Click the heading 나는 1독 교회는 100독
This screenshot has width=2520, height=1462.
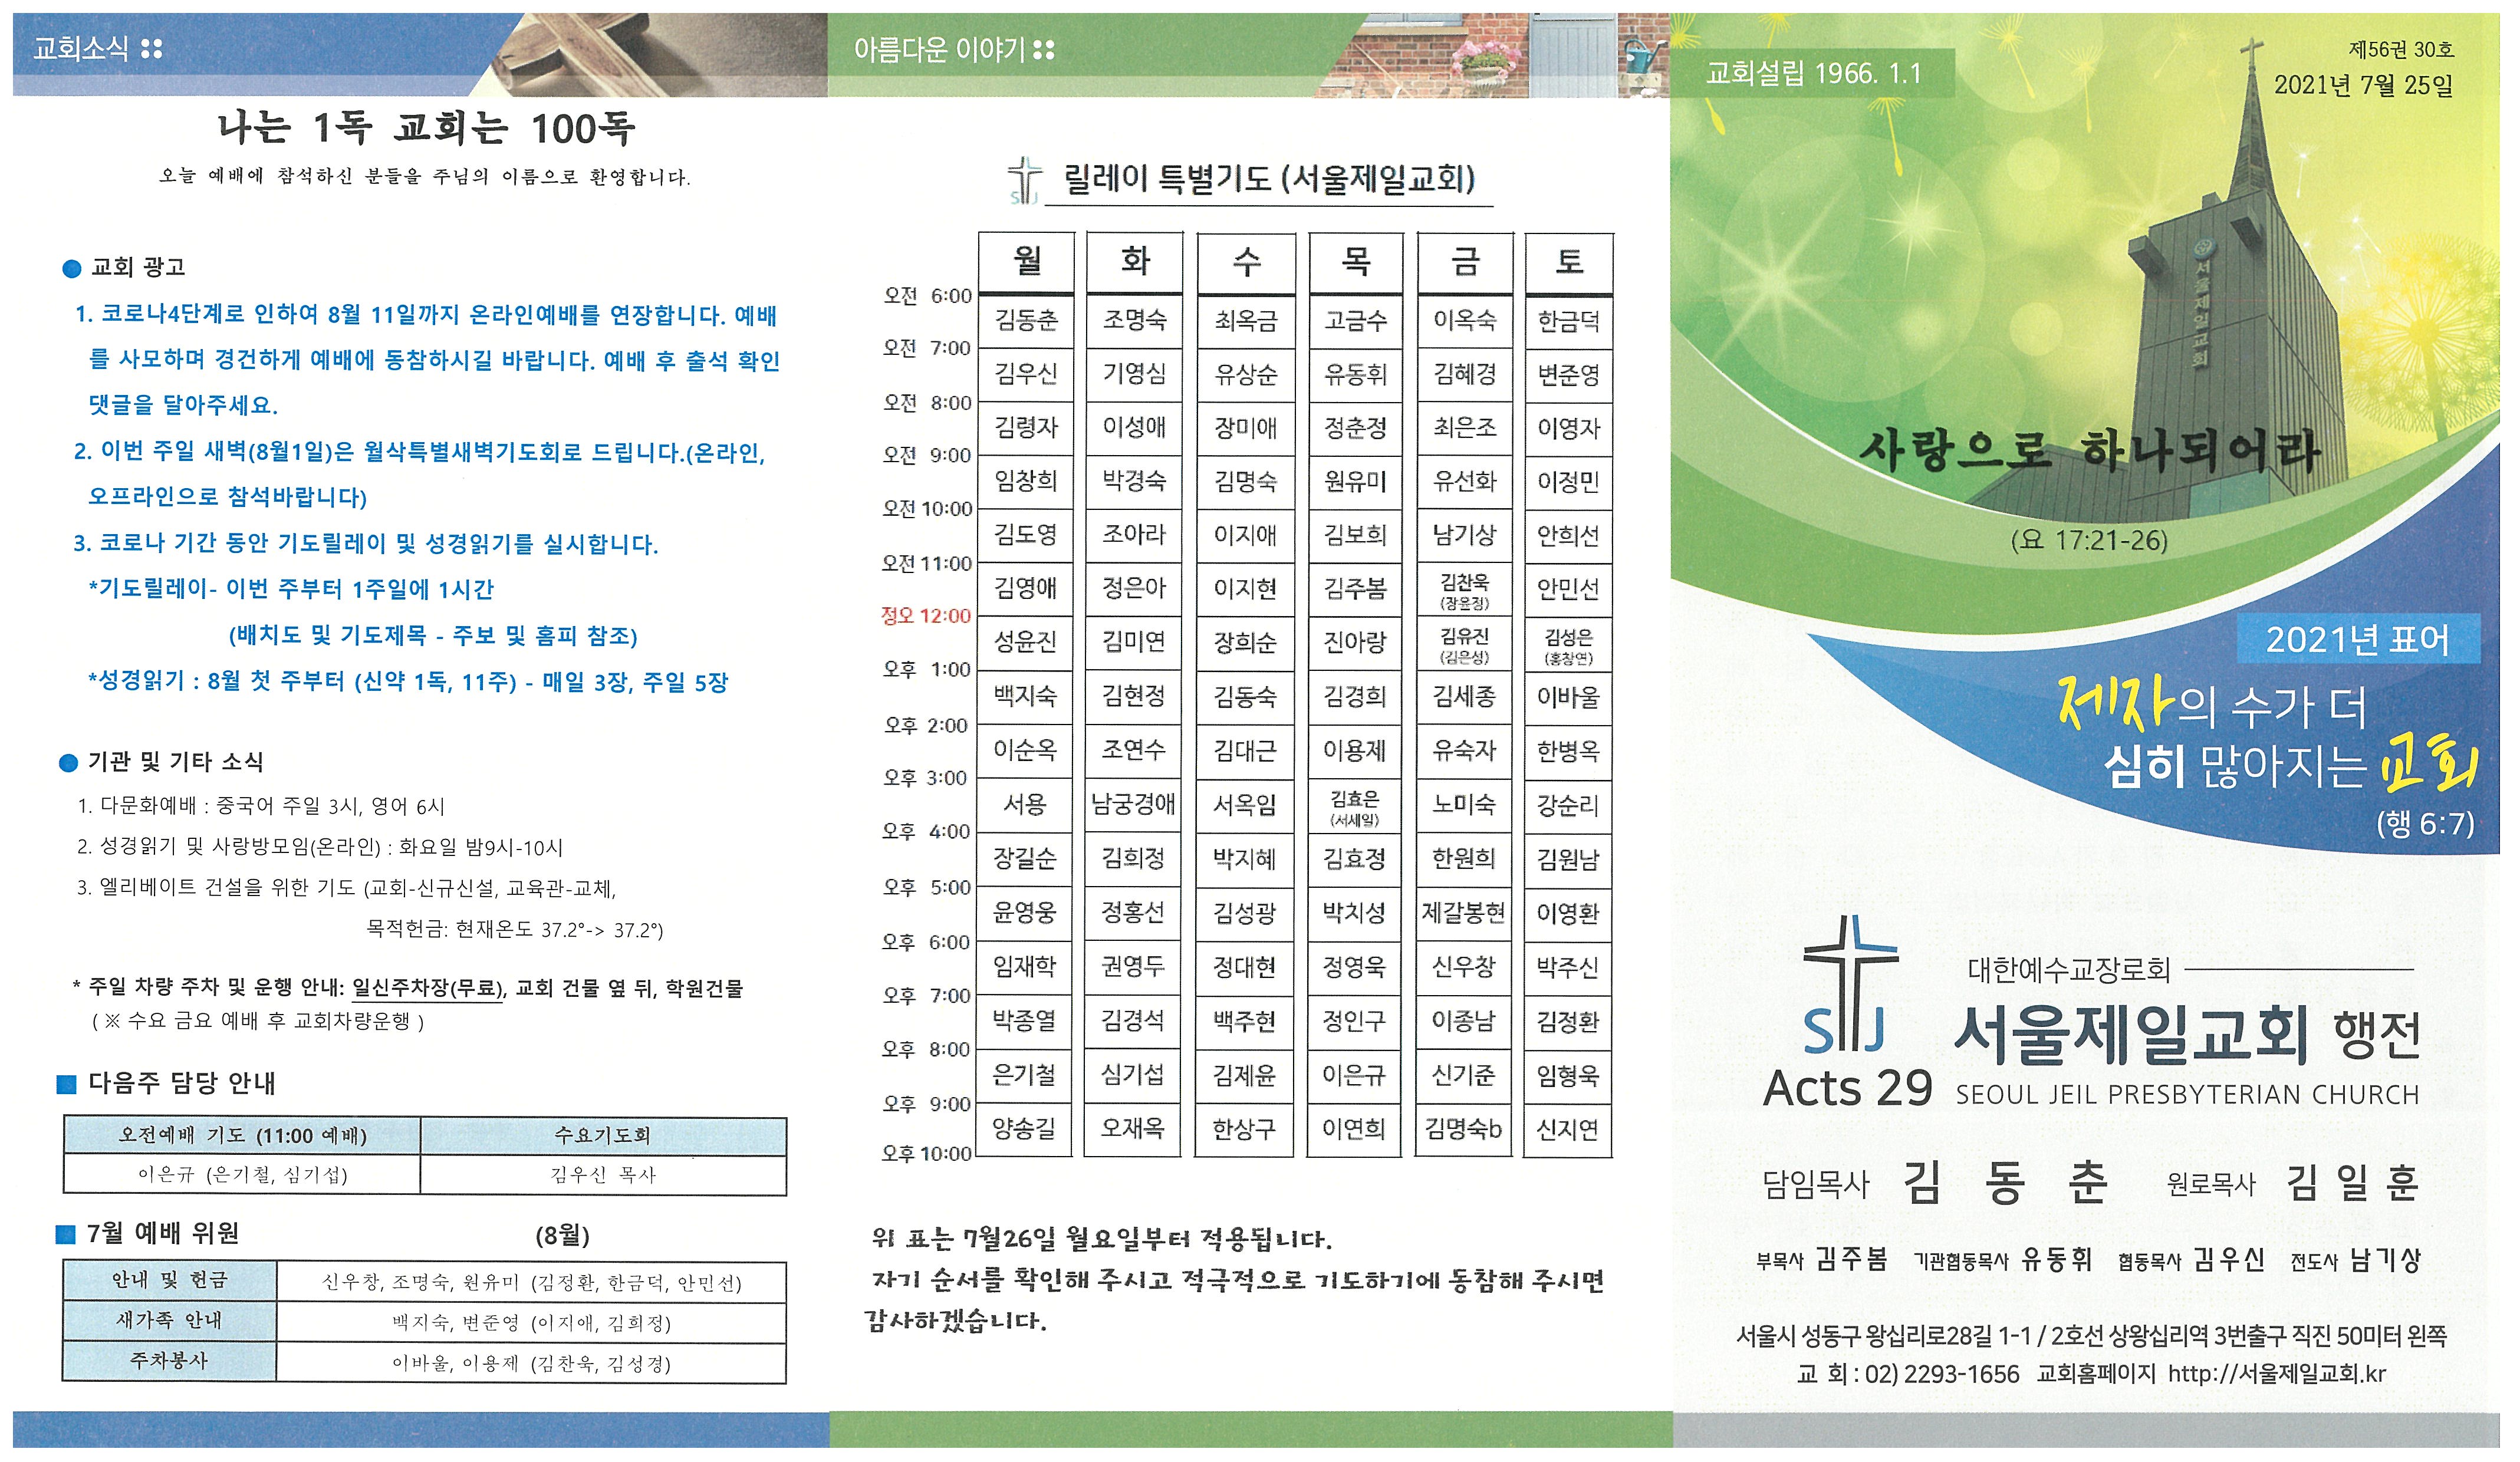(426, 128)
